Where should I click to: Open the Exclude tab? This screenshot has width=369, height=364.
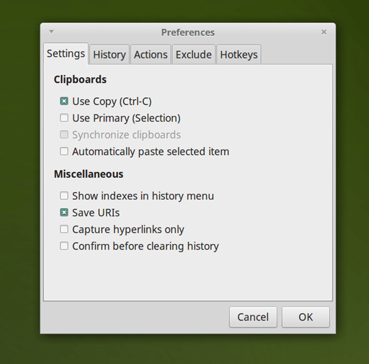194,55
